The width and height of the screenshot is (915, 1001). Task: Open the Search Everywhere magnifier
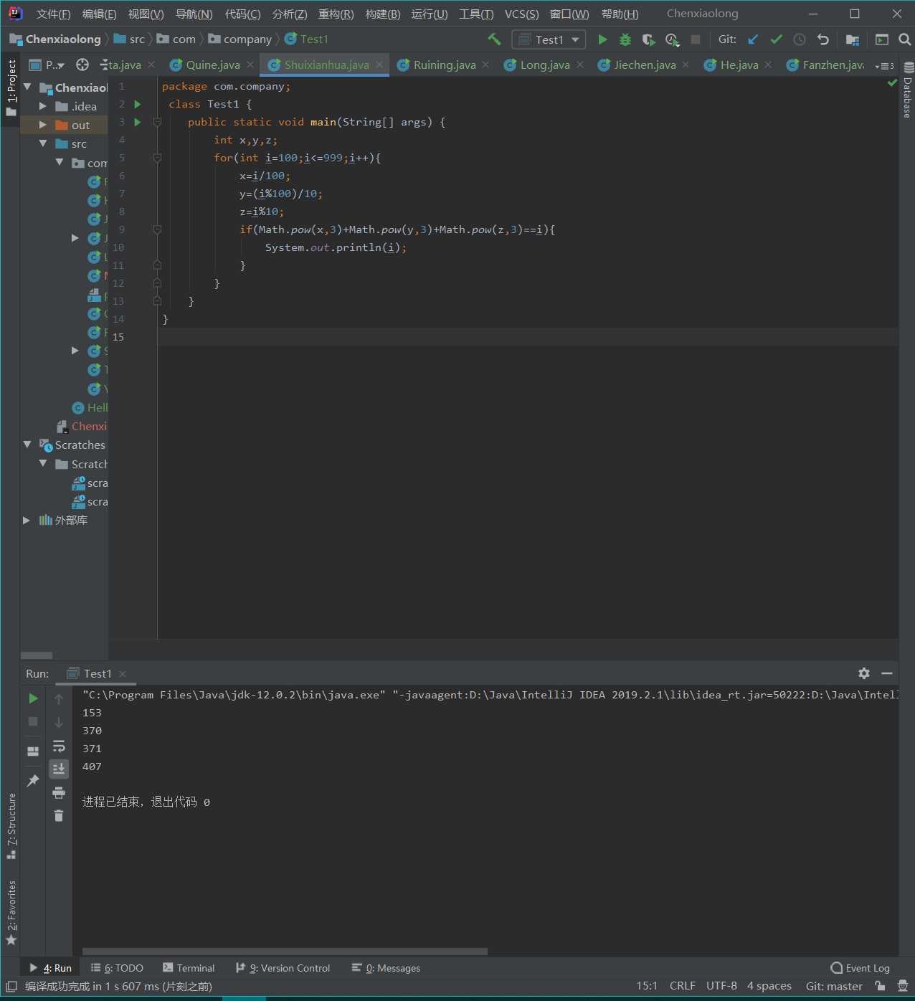[904, 39]
